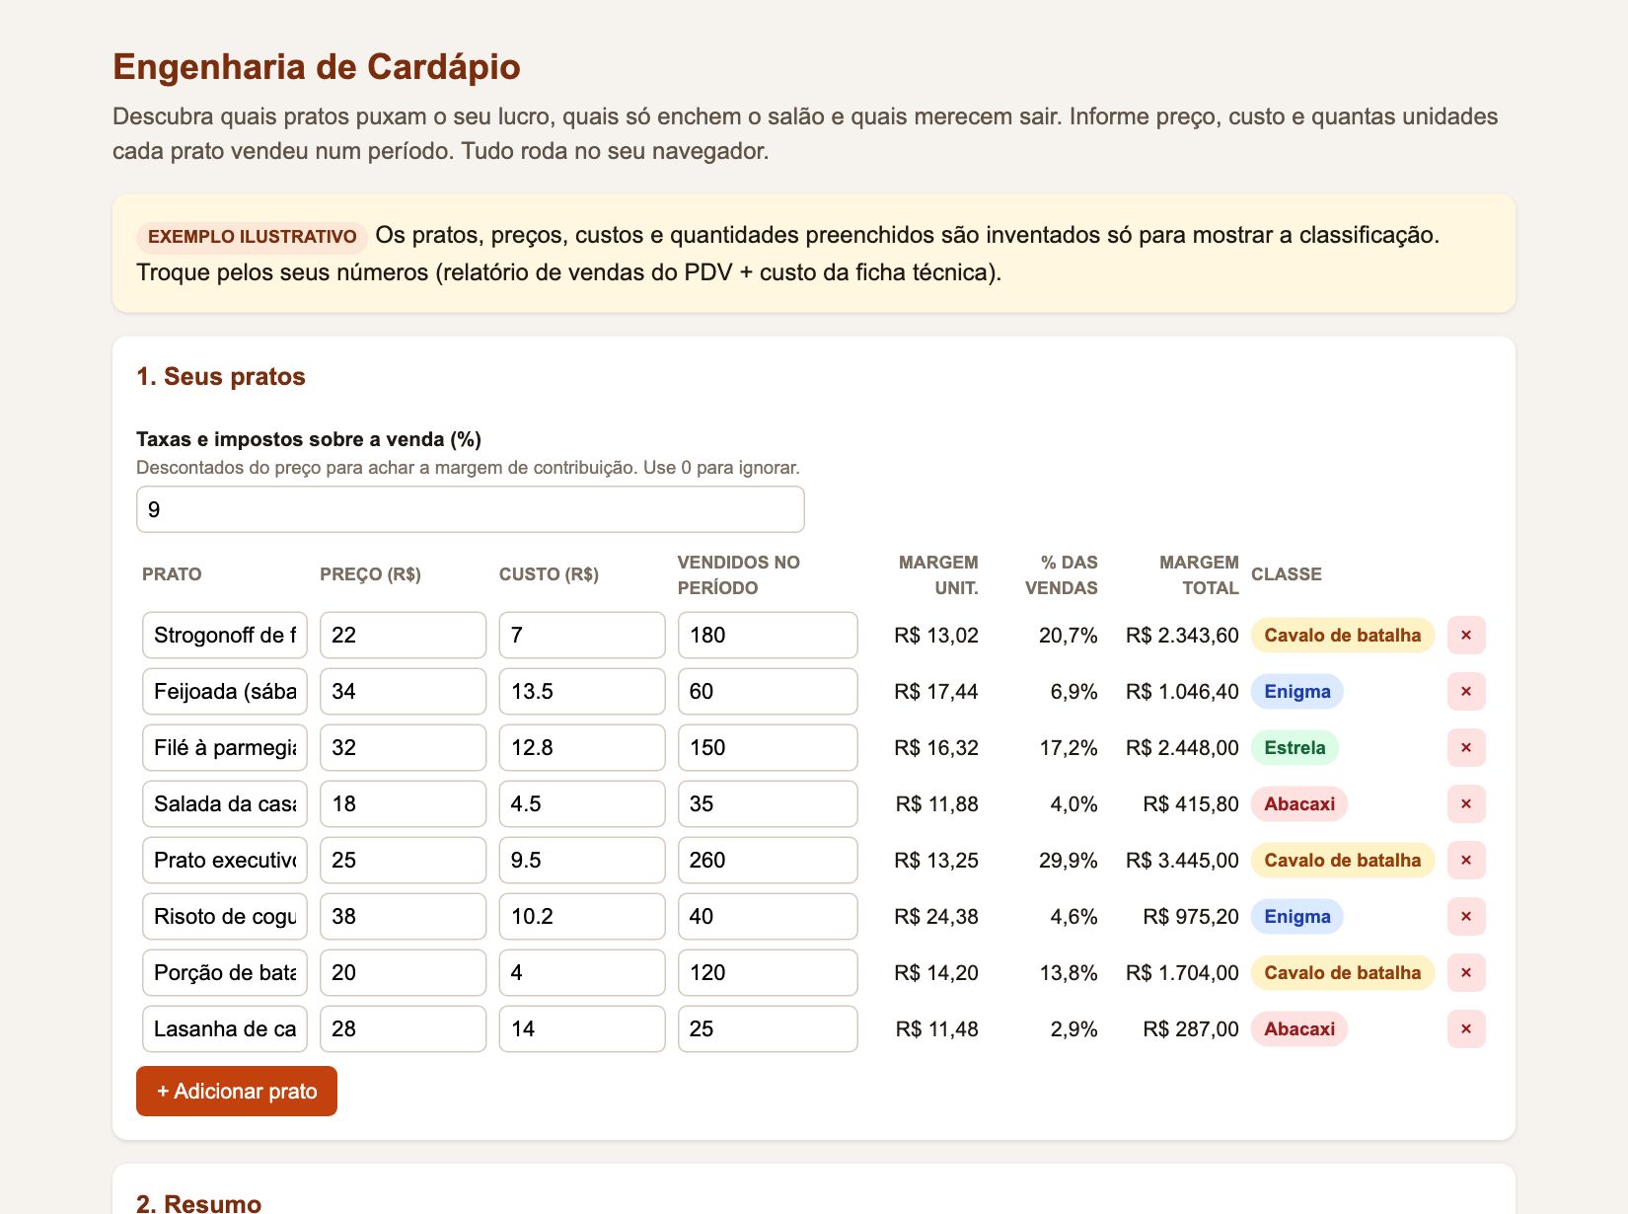This screenshot has height=1214, width=1628.
Task: Change the Lasanha cost field showing 14
Action: pos(582,1028)
